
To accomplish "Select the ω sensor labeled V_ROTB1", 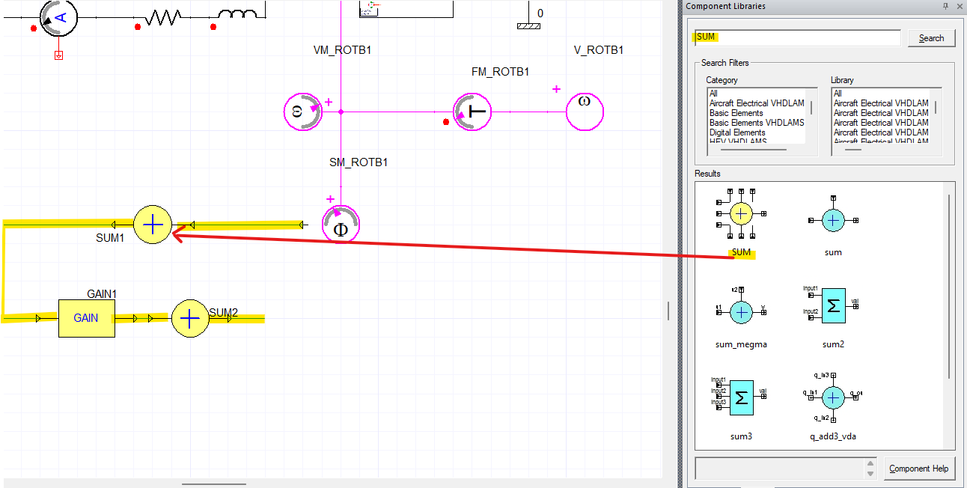I will click(585, 111).
